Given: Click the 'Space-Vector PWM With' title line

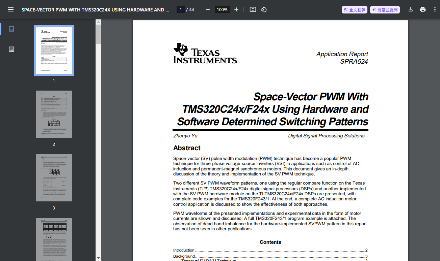Looking at the screenshot, I should pyautogui.click(x=311, y=97).
